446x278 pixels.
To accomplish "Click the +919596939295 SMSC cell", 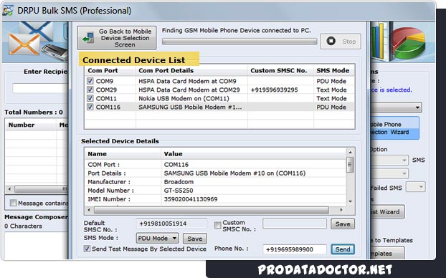I will tap(274, 90).
